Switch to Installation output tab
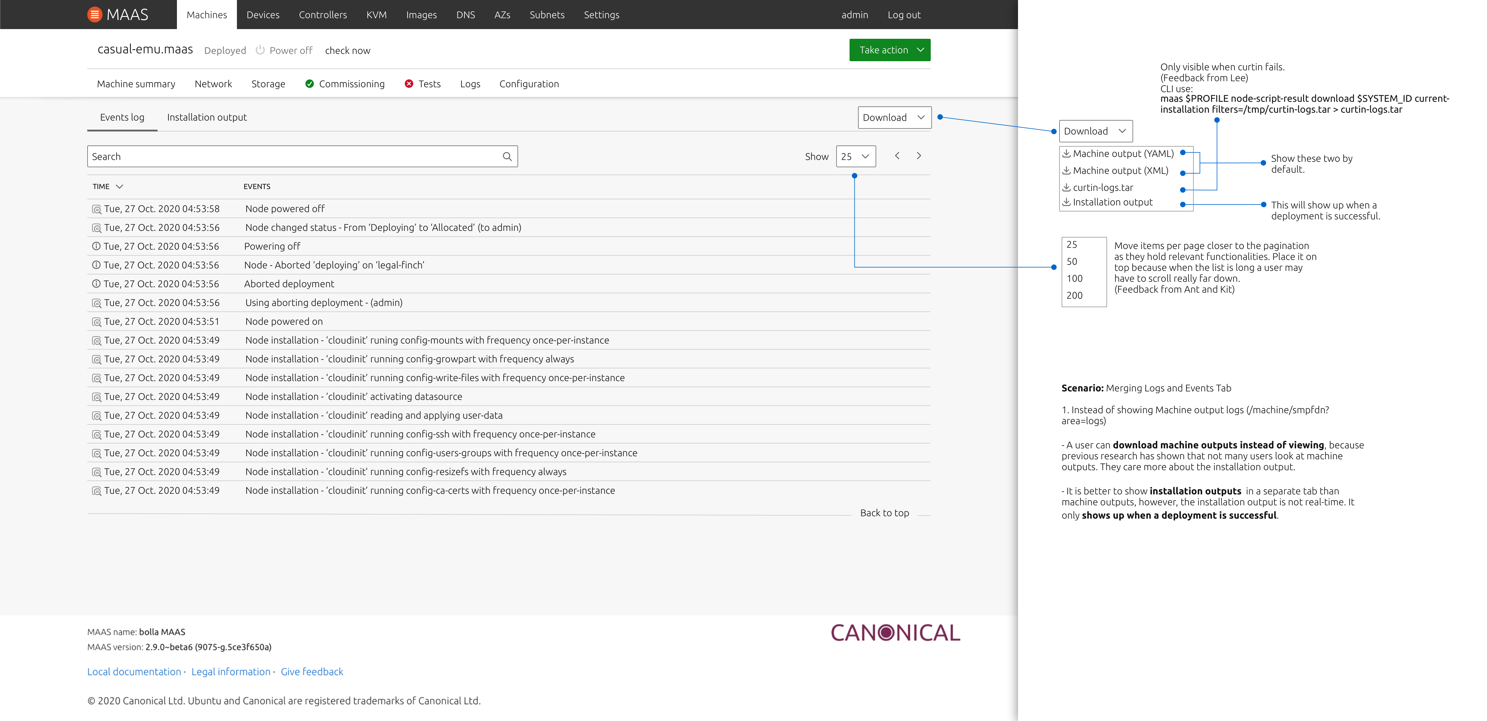1487x721 pixels. 207,117
